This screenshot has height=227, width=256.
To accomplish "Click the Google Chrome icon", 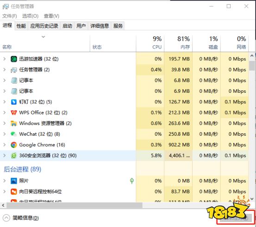I will [x=14, y=145].
